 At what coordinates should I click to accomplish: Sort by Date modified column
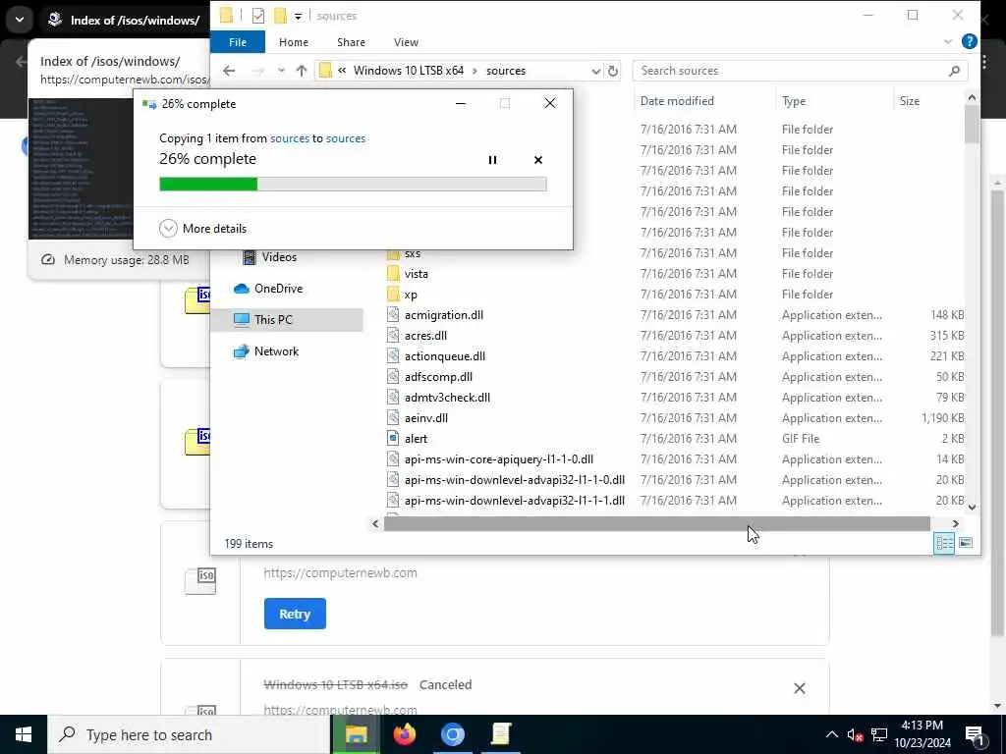click(x=677, y=101)
